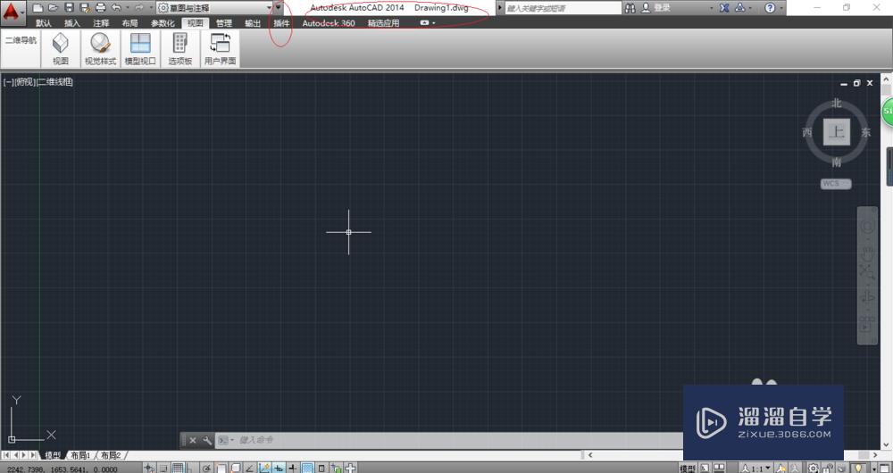Click 南 on the ViewCube compass

(x=836, y=162)
